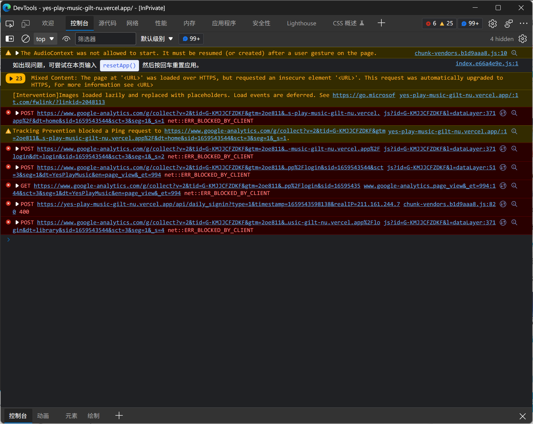Click network icon on GET google-analytics row

pyautogui.click(x=503, y=186)
